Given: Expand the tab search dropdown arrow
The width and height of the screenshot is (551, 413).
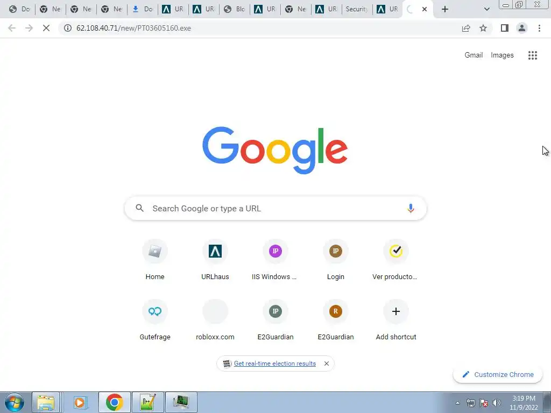Looking at the screenshot, I should [486, 9].
